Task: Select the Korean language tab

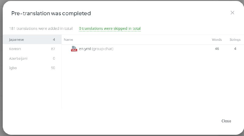Action: coord(32,49)
